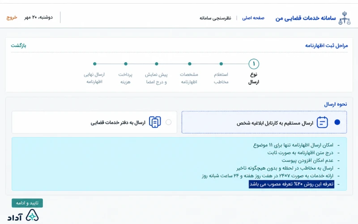This screenshot has width=358, height=224.
Task: Select step marker ارسال نهایی اظهارنامه
Action: click(94, 64)
